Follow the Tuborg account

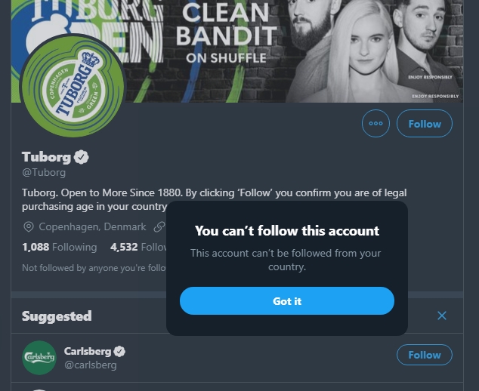tap(424, 124)
